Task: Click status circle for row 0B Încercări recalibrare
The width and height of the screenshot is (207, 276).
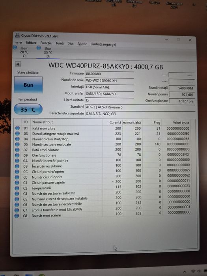Action: point(17,166)
